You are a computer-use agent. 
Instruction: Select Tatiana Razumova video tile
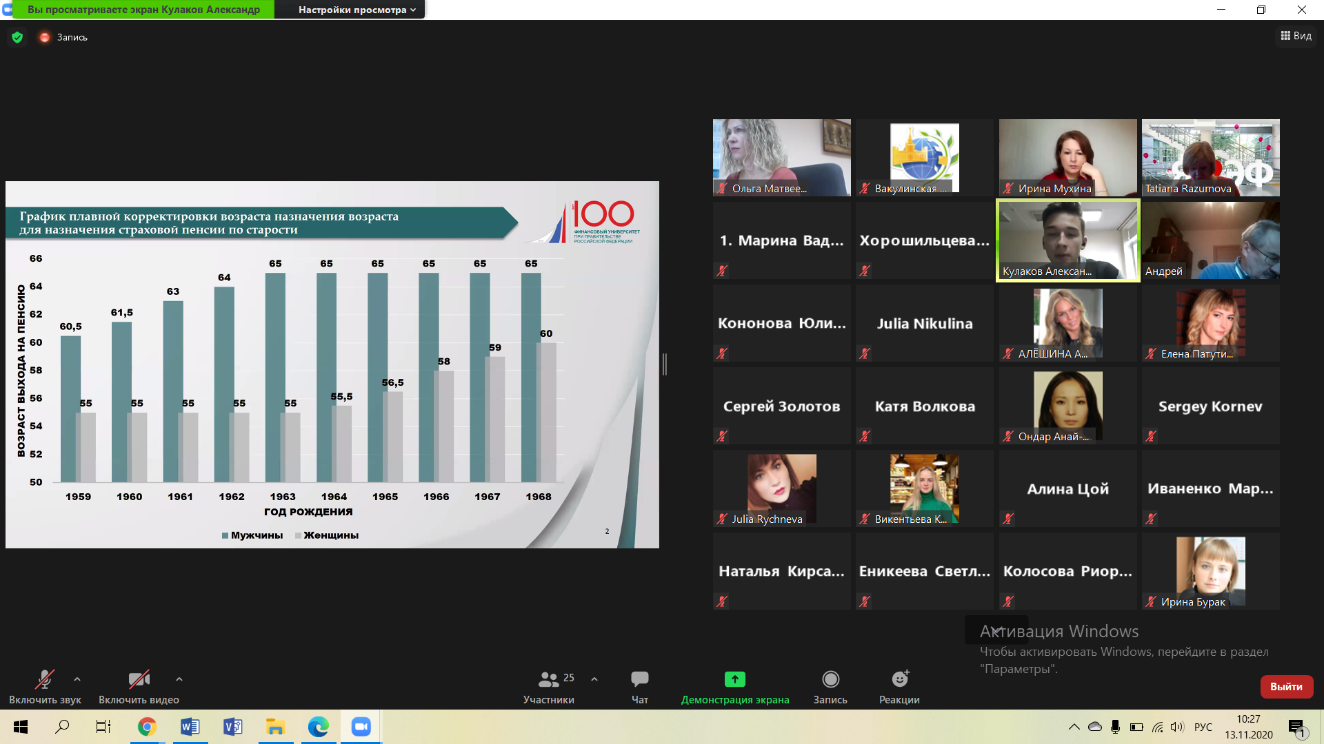1211,158
